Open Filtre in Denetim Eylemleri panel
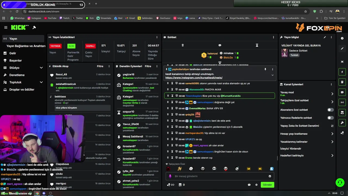Viewport: 348px width, 196px height. coord(148,66)
